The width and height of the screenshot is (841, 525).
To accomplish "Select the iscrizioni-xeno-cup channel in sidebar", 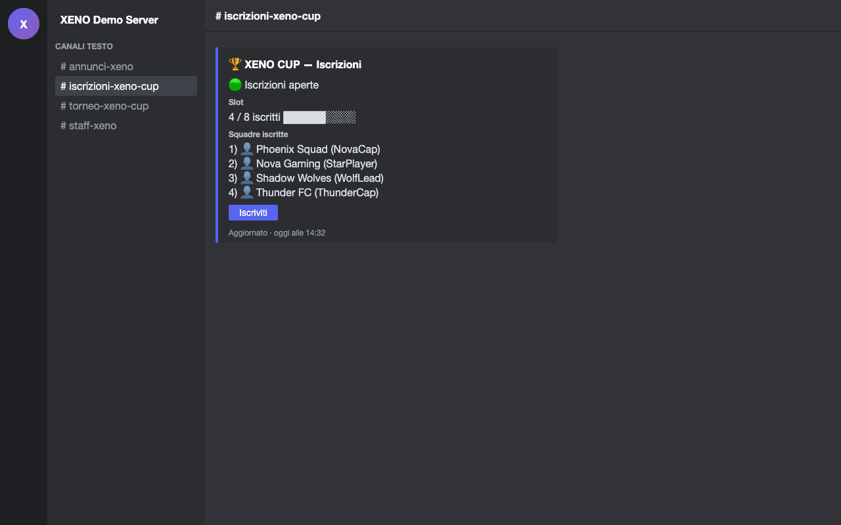I will pyautogui.click(x=126, y=86).
